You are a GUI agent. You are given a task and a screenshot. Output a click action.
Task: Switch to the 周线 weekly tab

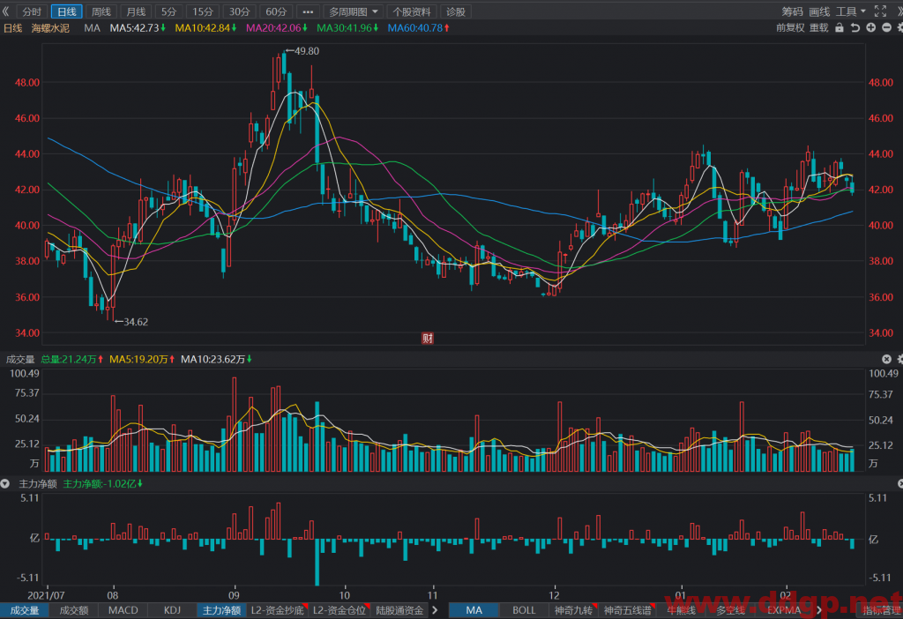click(x=101, y=11)
